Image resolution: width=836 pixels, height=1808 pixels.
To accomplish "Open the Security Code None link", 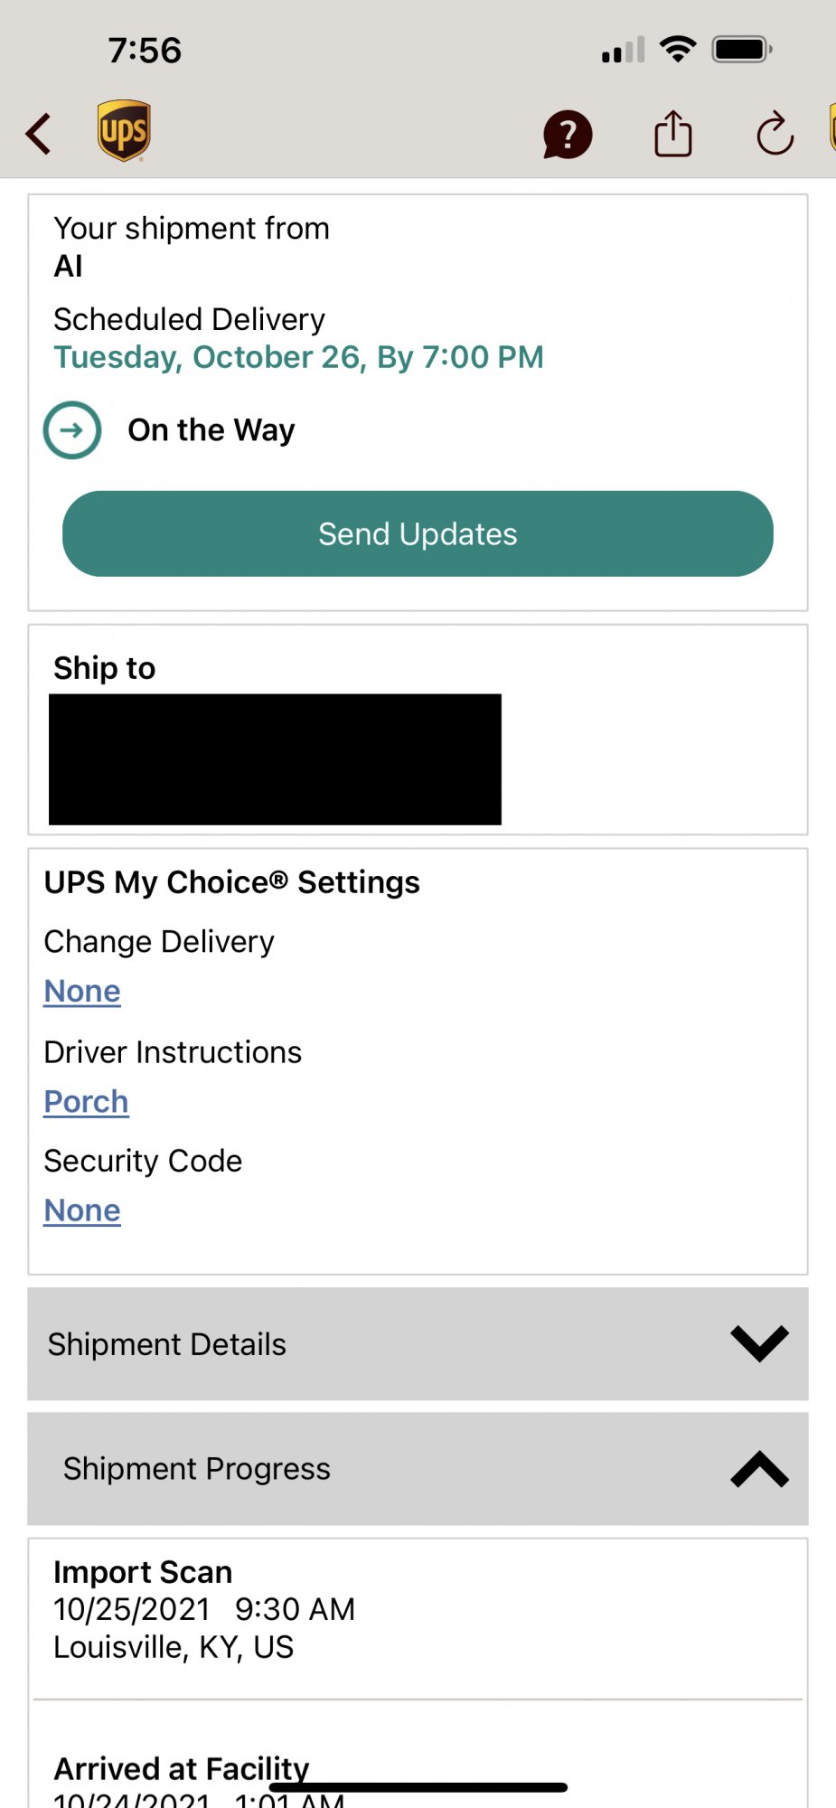I will pos(82,1210).
